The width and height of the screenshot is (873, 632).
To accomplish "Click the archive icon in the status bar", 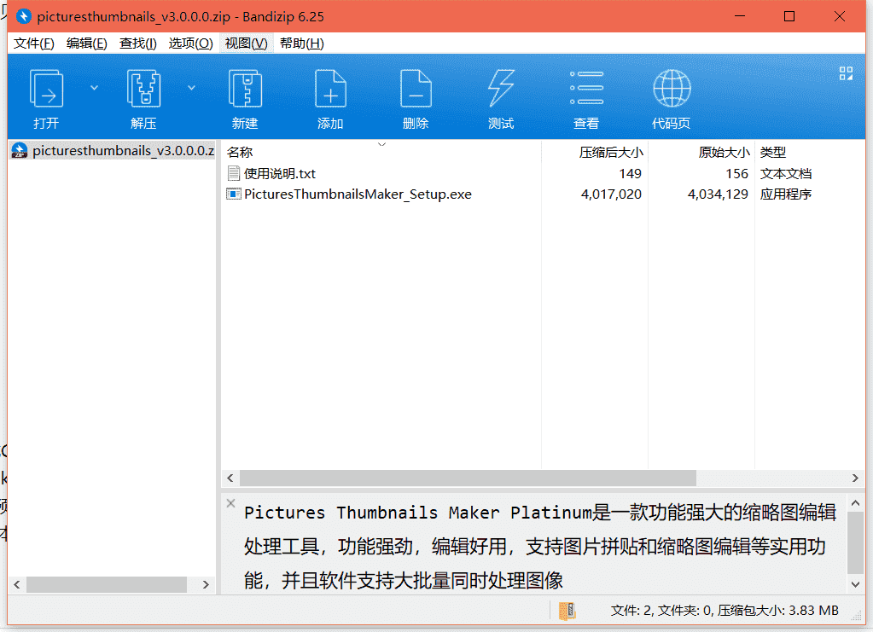I will (567, 611).
